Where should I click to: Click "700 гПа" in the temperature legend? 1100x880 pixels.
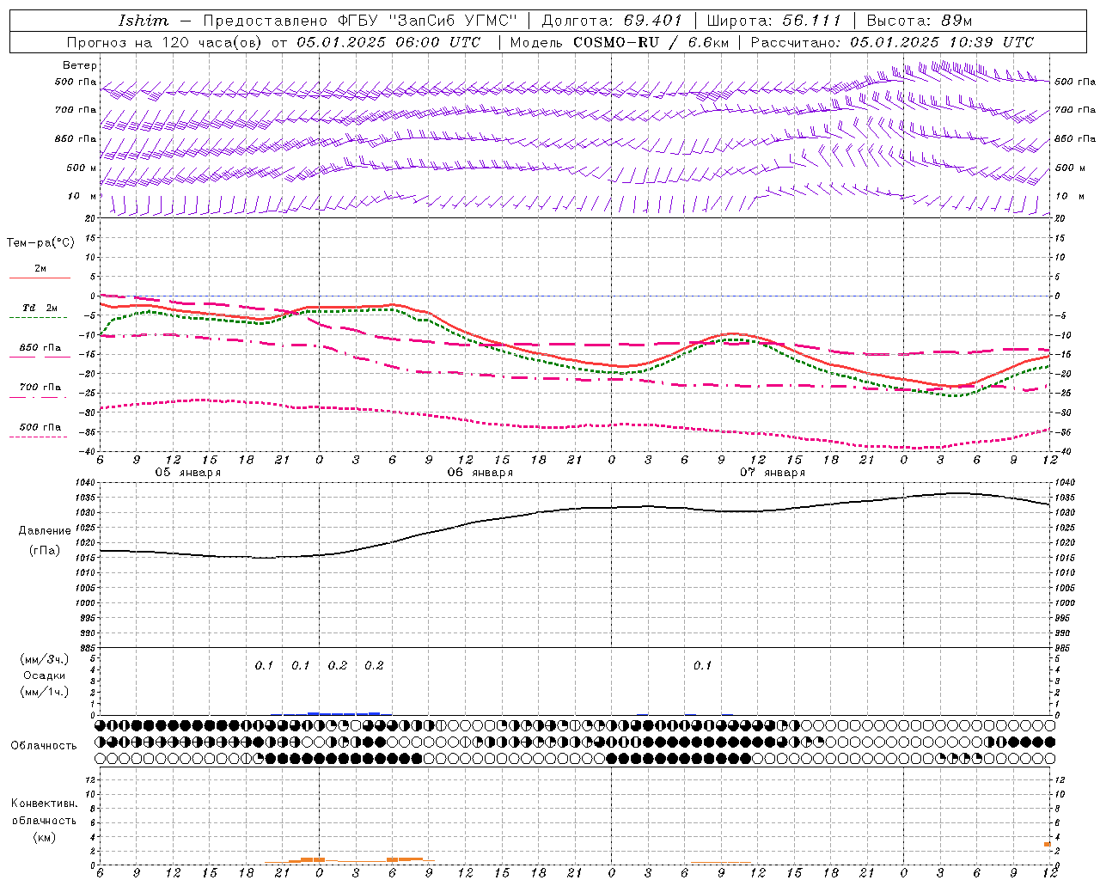point(40,388)
